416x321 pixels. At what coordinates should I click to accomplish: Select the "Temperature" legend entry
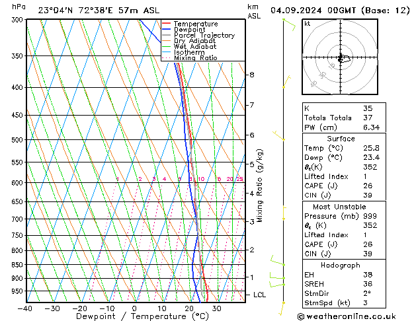(x=196, y=24)
